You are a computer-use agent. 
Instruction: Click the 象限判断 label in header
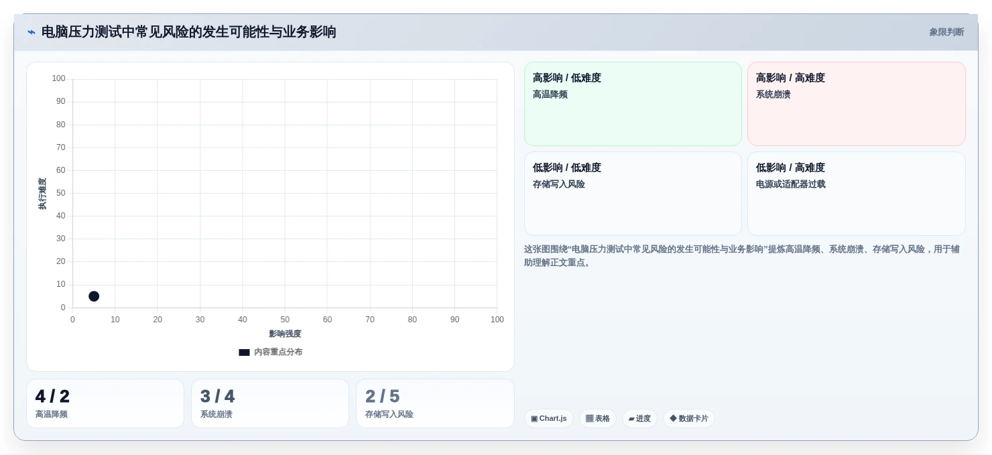pos(946,32)
